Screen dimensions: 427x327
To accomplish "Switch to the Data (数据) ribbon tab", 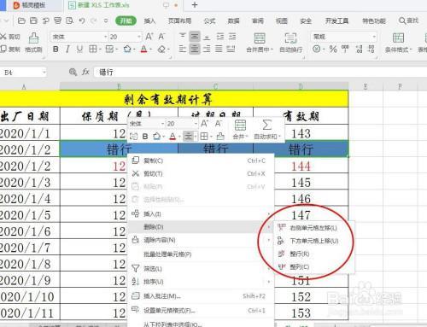I will 234,20.
